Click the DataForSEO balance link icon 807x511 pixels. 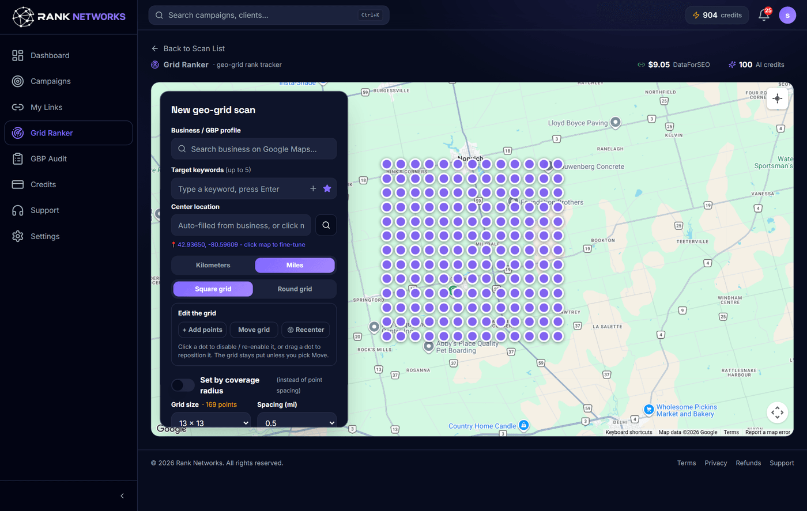pos(641,65)
